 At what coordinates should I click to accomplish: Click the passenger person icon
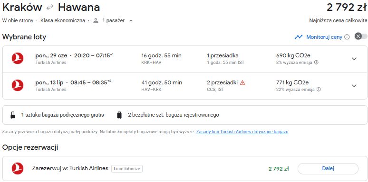(x=96, y=20)
